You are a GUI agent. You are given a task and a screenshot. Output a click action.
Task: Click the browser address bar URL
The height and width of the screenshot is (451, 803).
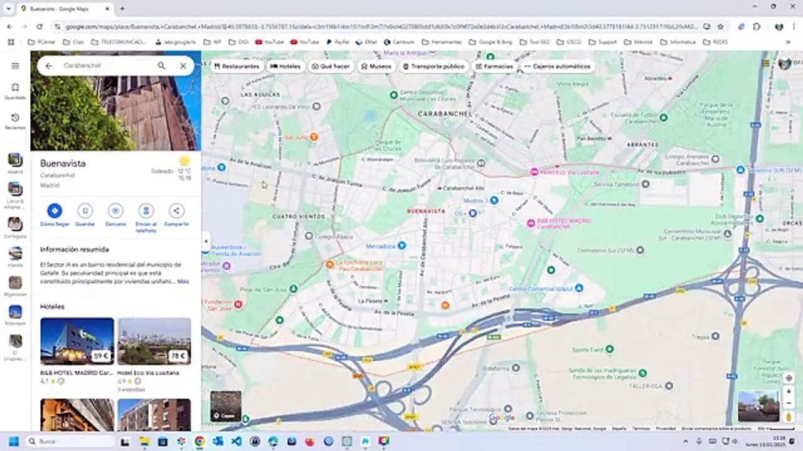(381, 27)
